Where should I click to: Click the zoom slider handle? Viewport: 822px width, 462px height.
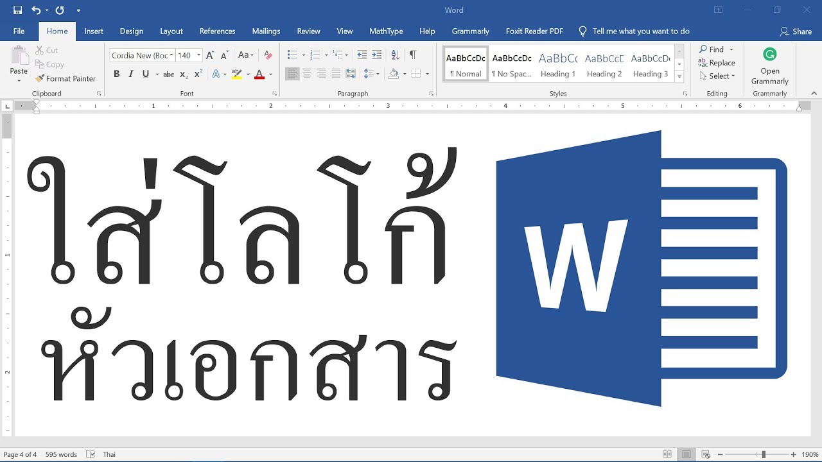[764, 454]
